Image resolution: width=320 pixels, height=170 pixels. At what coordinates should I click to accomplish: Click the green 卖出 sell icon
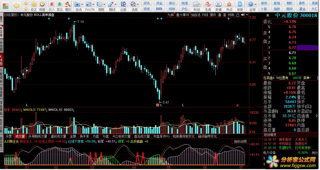60,6
